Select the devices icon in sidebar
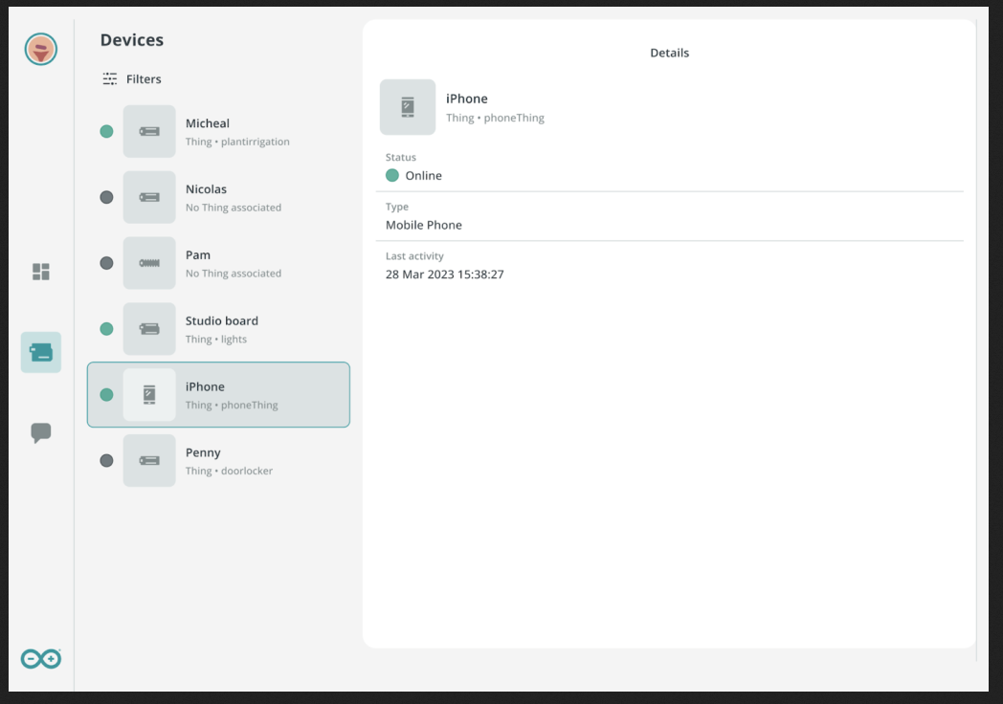The height and width of the screenshot is (704, 1003). coord(41,352)
